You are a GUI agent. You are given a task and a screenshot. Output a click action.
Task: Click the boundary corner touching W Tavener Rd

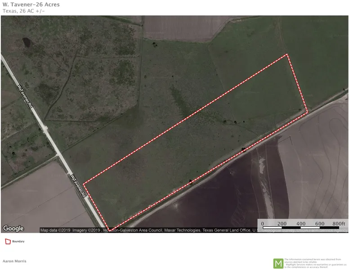coord(109,229)
